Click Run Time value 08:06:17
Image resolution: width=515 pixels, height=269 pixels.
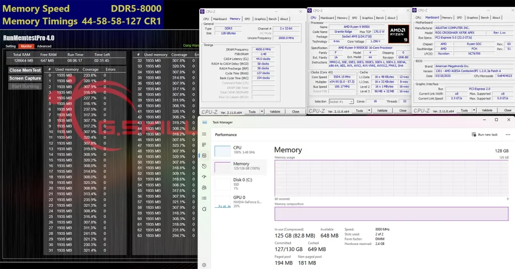coord(75,61)
